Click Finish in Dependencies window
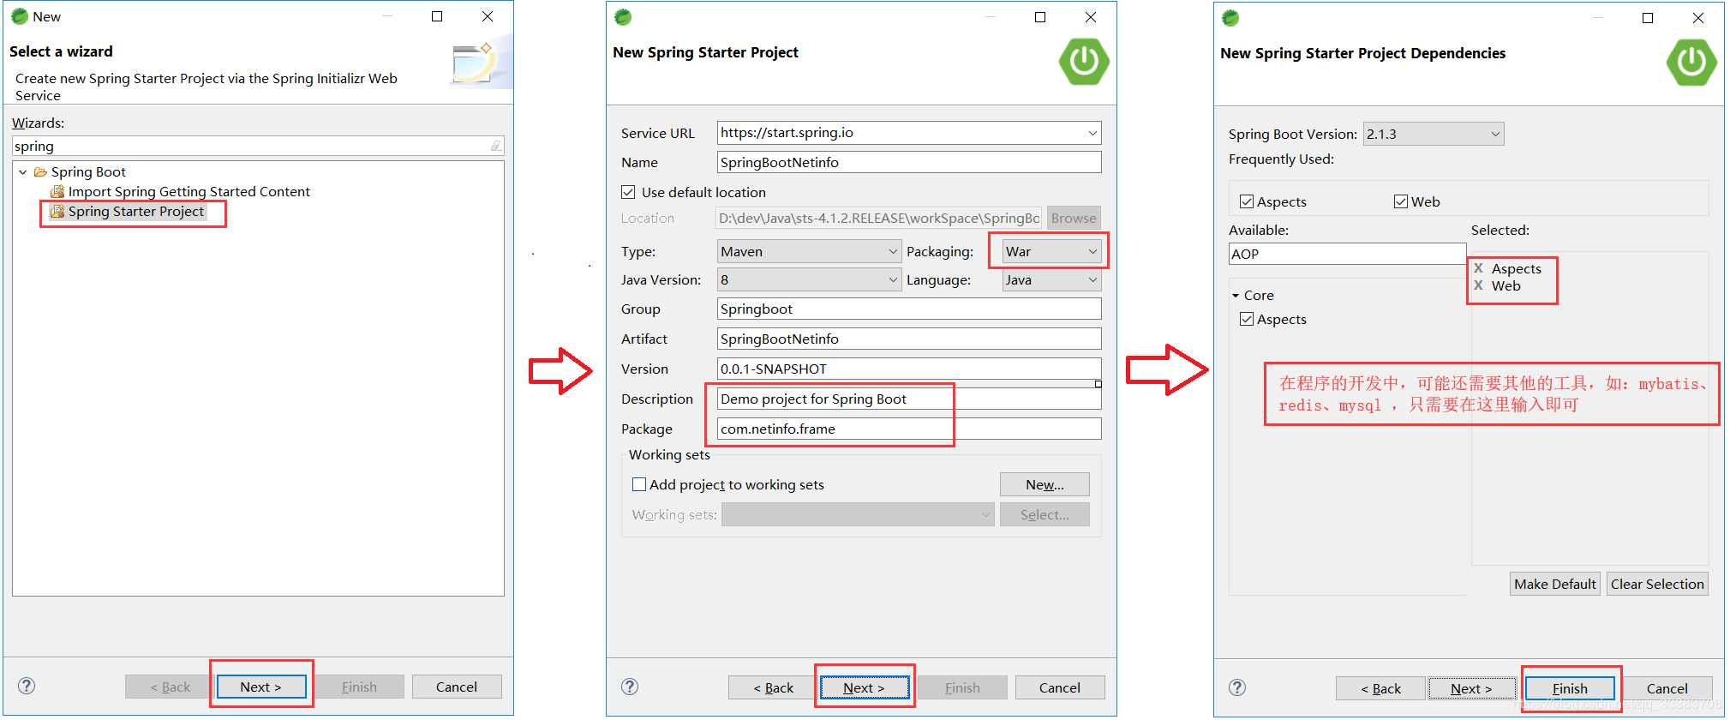 click(x=1570, y=688)
